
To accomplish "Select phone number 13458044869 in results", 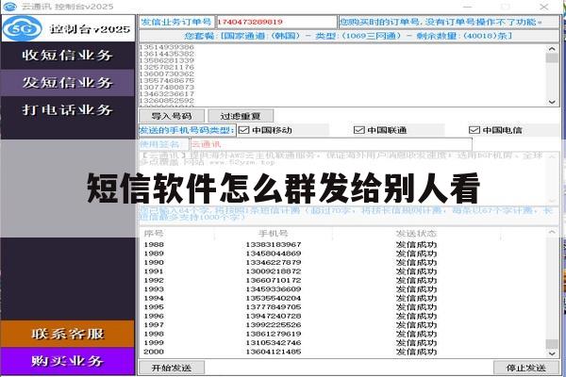I will (274, 254).
